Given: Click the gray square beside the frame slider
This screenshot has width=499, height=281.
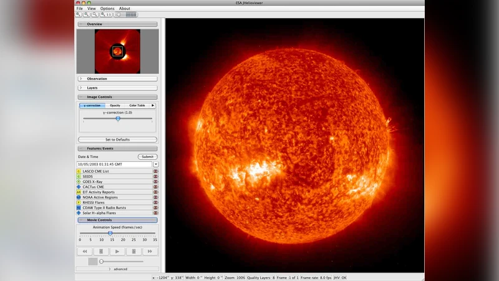Looking at the screenshot, I should pyautogui.click(x=92, y=262).
